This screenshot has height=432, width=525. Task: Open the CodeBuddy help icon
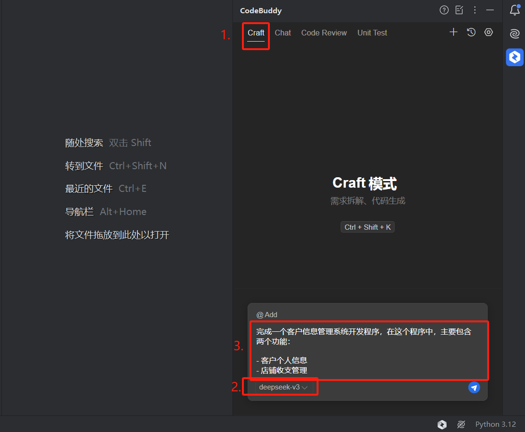[x=444, y=10]
